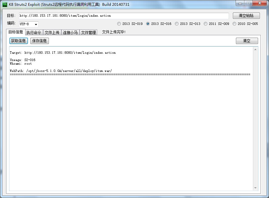
Task: Click the 清空粘贴 button
Action: click(x=246, y=15)
